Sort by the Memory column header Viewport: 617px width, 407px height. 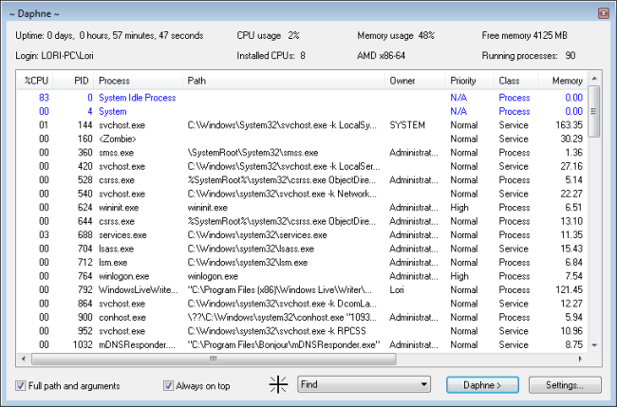pos(562,81)
